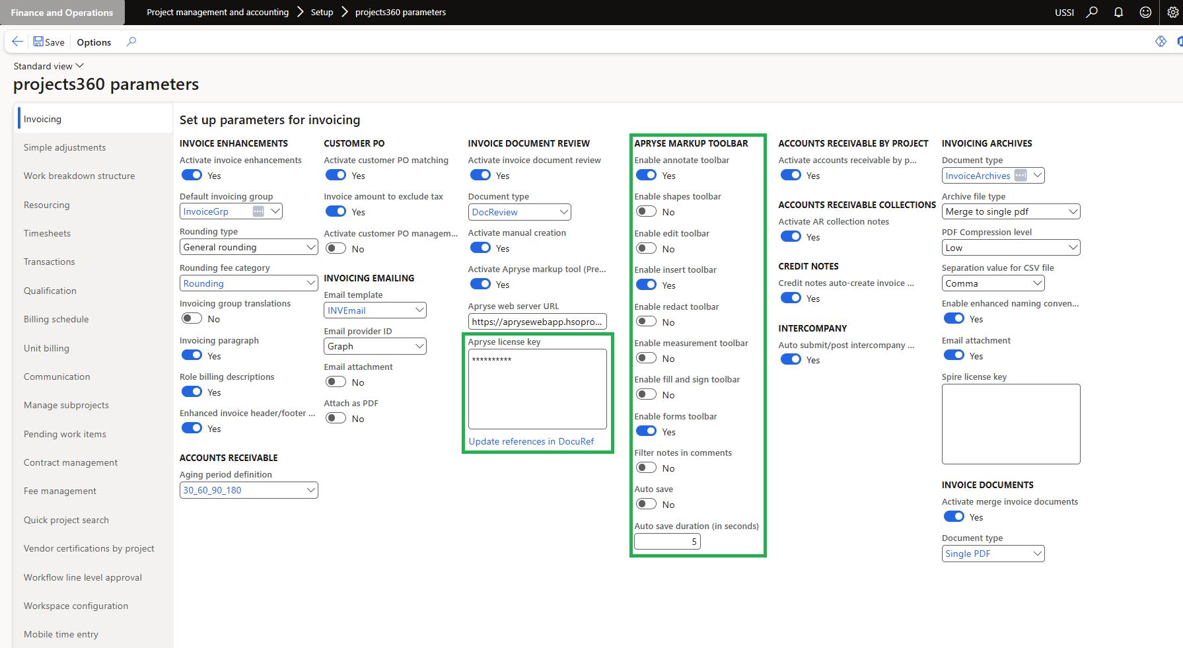1183x648 pixels.
Task: Click the diamond personalization icon at right
Action: pyautogui.click(x=1161, y=42)
